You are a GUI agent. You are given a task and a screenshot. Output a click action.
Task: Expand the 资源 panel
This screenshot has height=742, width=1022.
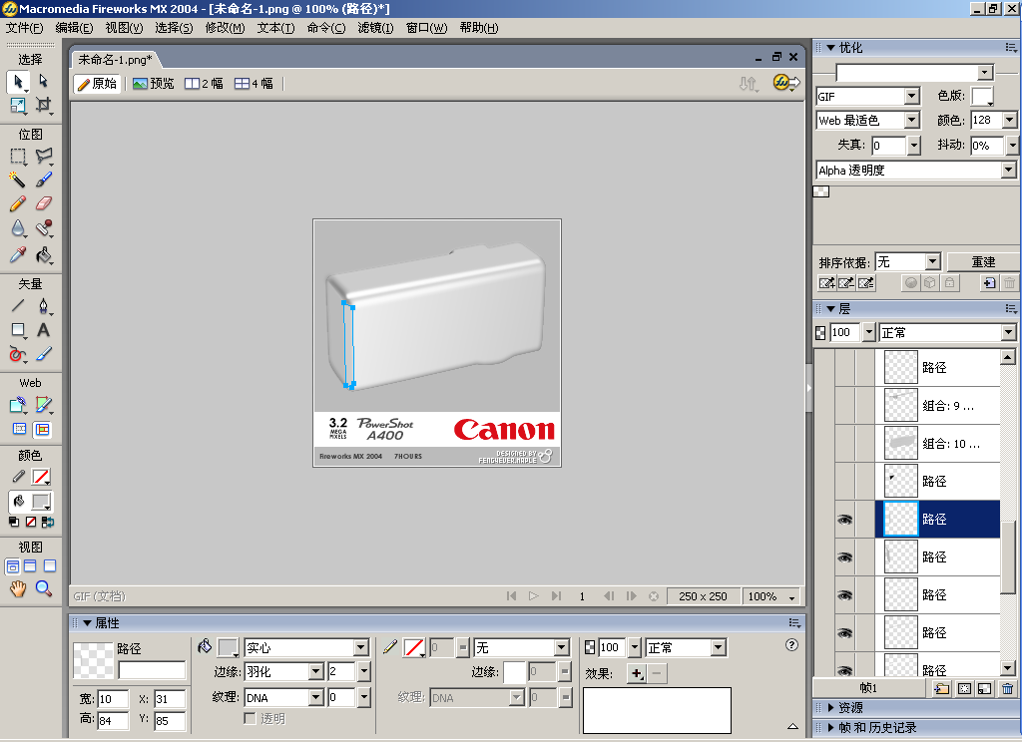click(831, 707)
